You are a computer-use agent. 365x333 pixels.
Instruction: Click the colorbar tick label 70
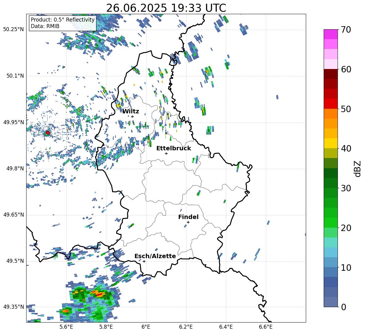[x=346, y=30]
